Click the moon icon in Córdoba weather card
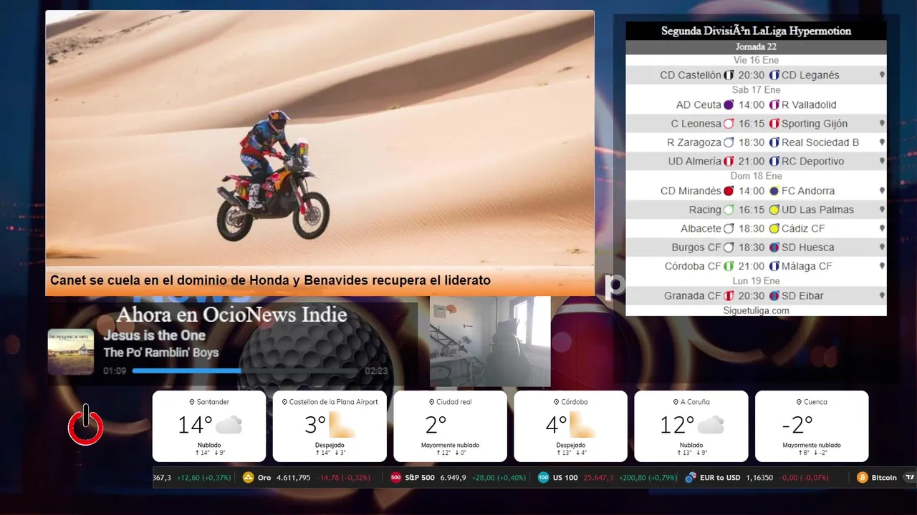Viewport: 917px width, 515px height. [x=582, y=425]
